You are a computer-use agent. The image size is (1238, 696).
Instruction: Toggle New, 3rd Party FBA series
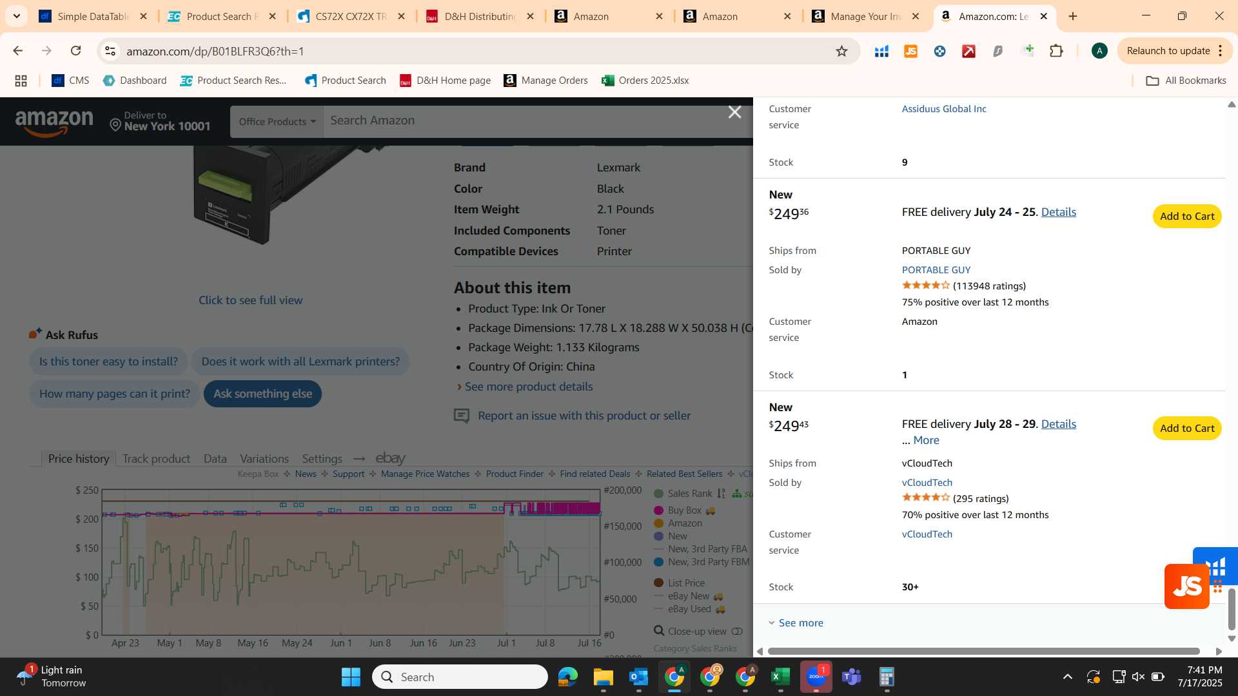[x=701, y=549]
